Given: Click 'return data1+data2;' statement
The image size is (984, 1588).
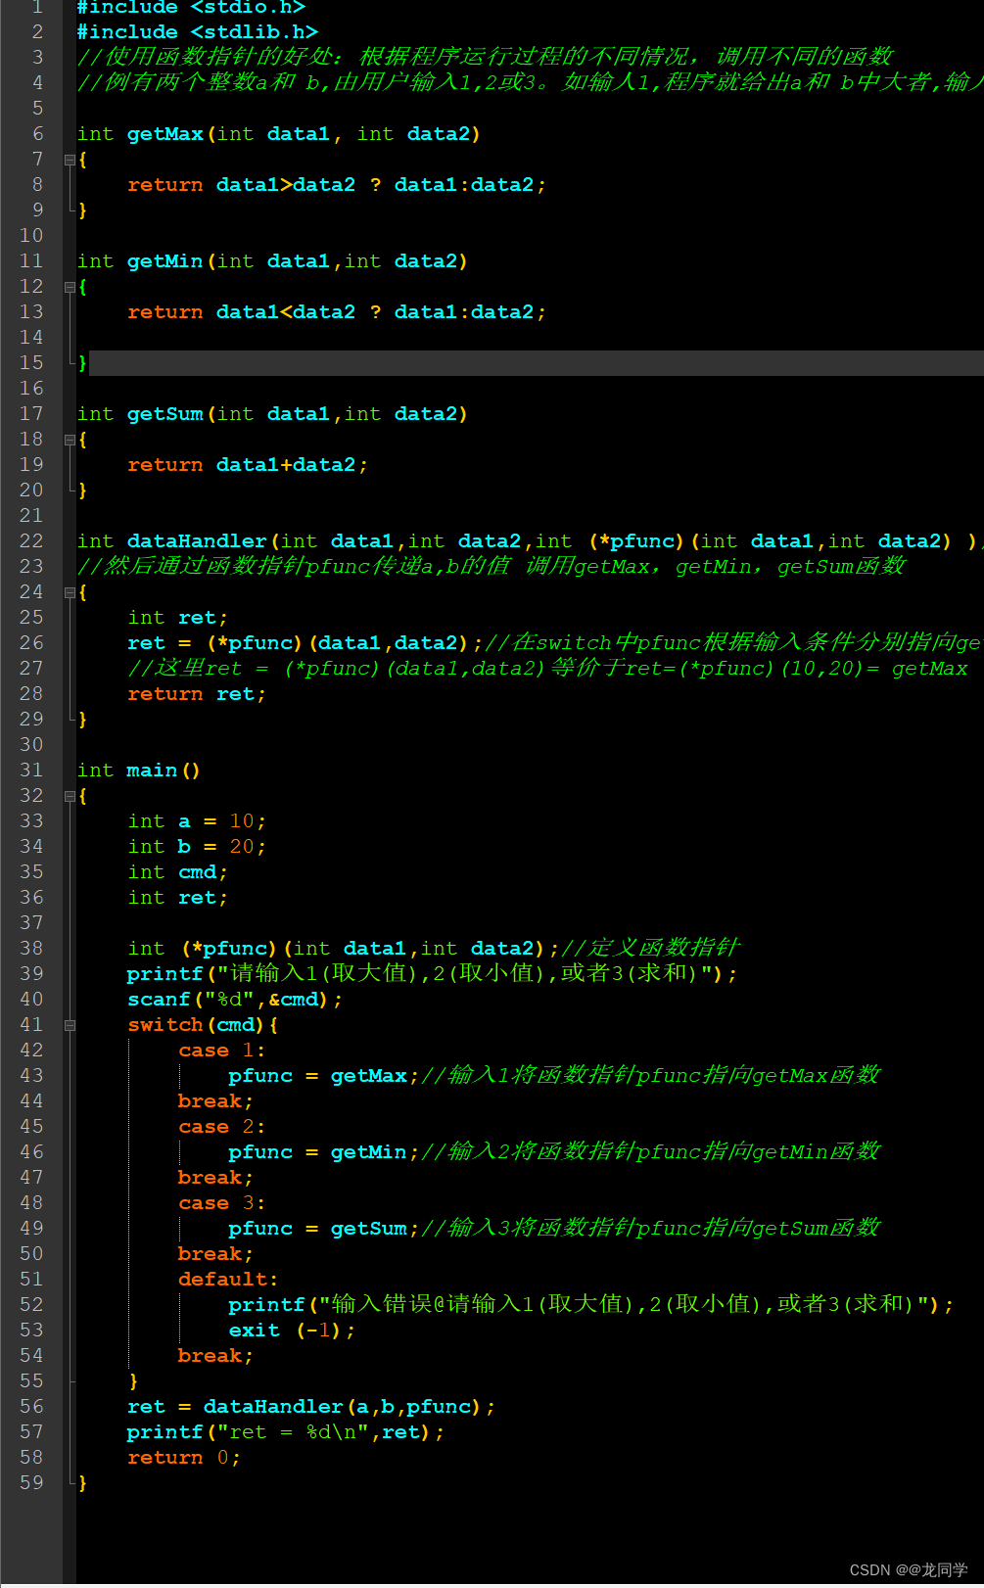Looking at the screenshot, I should coord(248,465).
